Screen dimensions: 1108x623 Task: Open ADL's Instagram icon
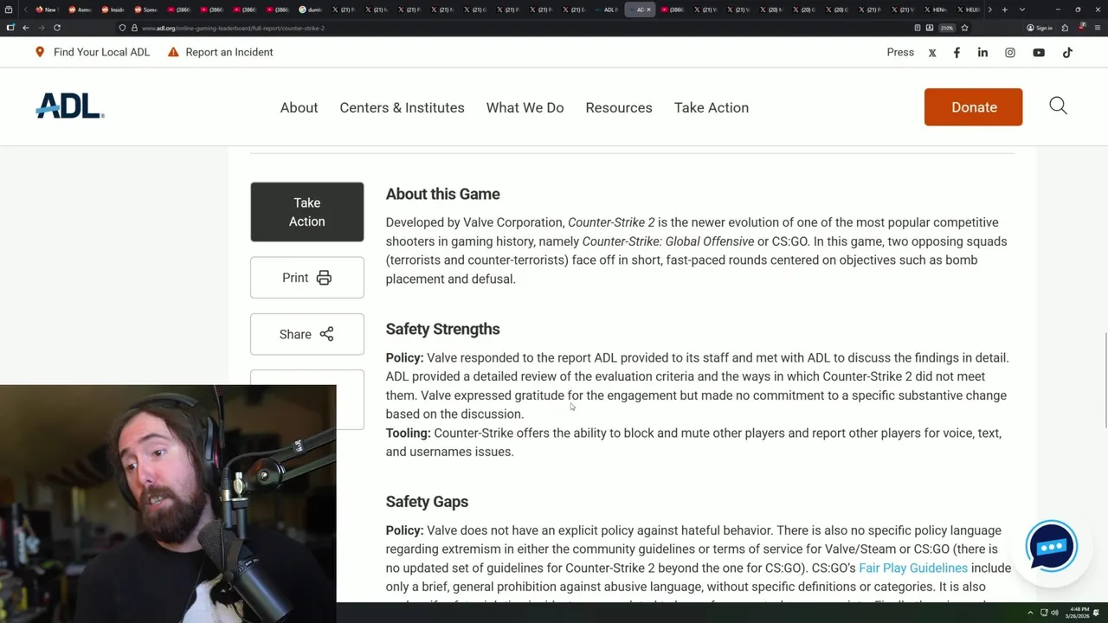[x=1009, y=53]
